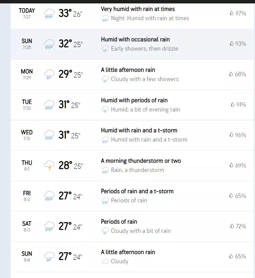Click the raindrop precipitation icon next to 97%
Viewport: 255px width, 278px height.
point(231,13)
